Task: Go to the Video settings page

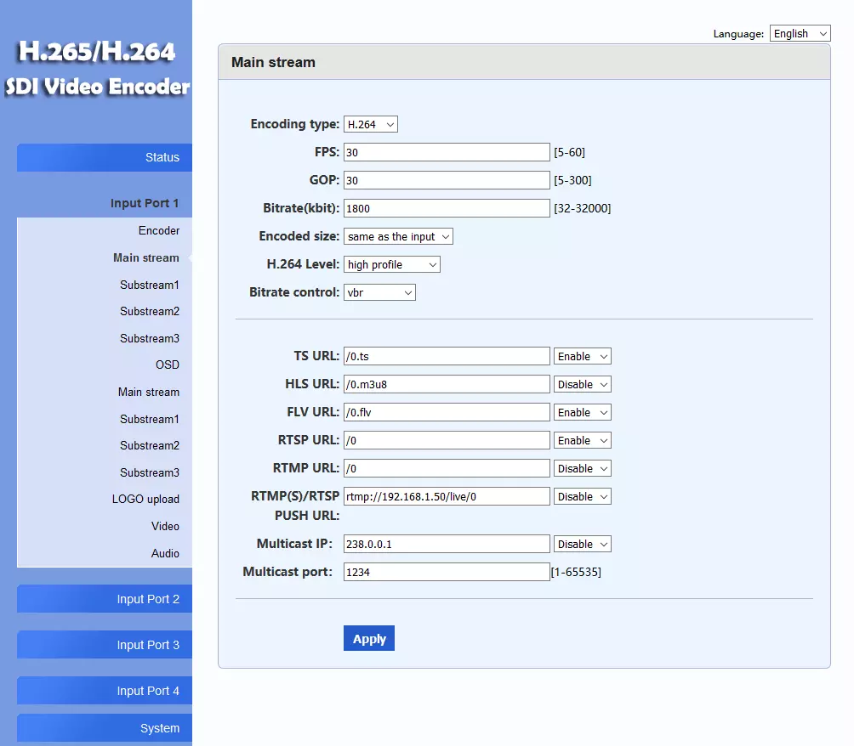Action: pos(165,526)
